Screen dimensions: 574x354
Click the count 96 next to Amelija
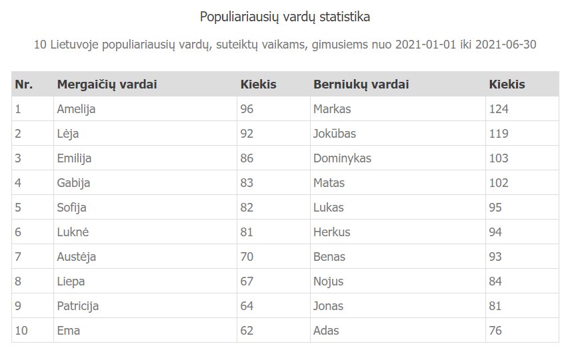coord(247,109)
